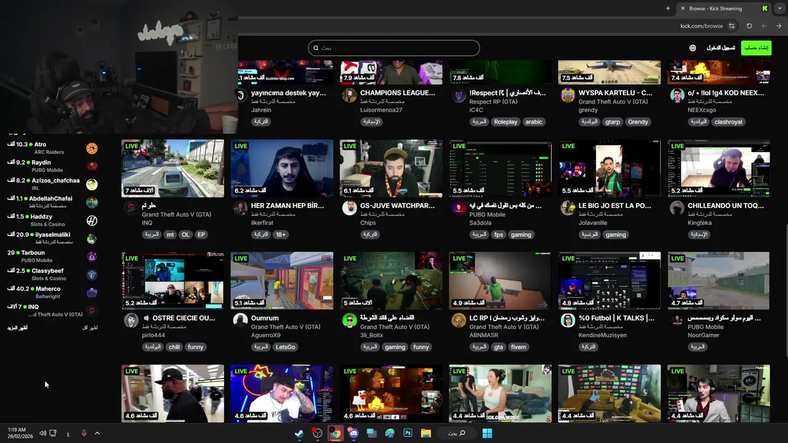Click the search magnifier icon in Kick search

316,48
